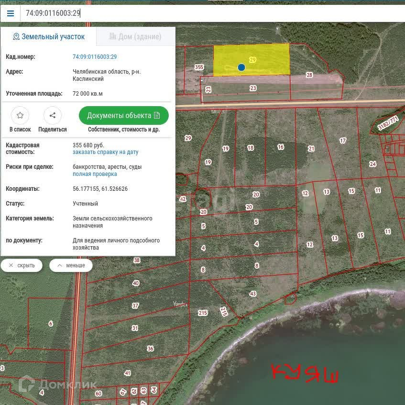Click the star add-to-list icon
This screenshot has width=405, height=405.
20,115
